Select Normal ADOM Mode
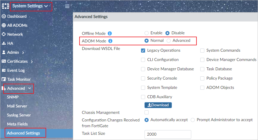Image resolution: width=258 pixels, height=140 pixels. [x=147, y=40]
